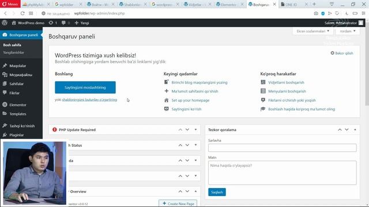The width and height of the screenshot is (369, 207).
Task: Collapse the Tezkor qoralama panel
Action: 355,129
